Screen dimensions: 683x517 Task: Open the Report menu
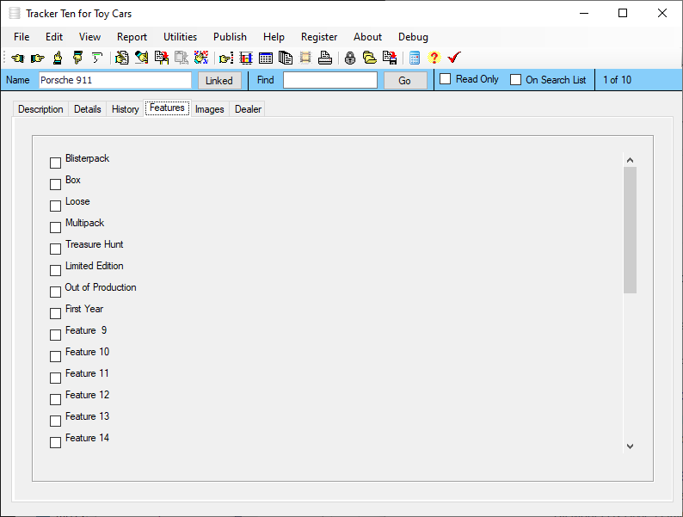[x=132, y=37]
